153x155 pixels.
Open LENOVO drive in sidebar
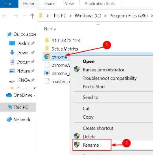pos(23,80)
